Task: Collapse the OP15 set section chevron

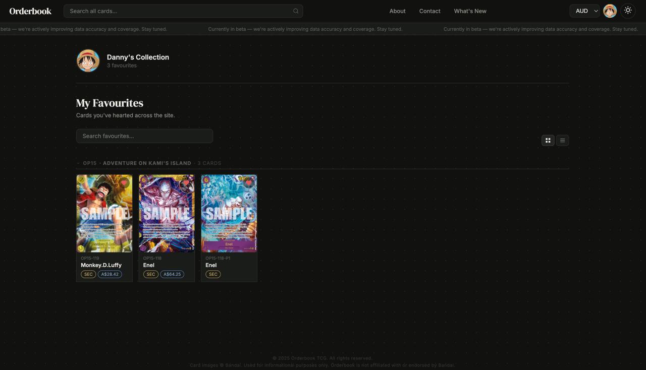Action: (79, 163)
